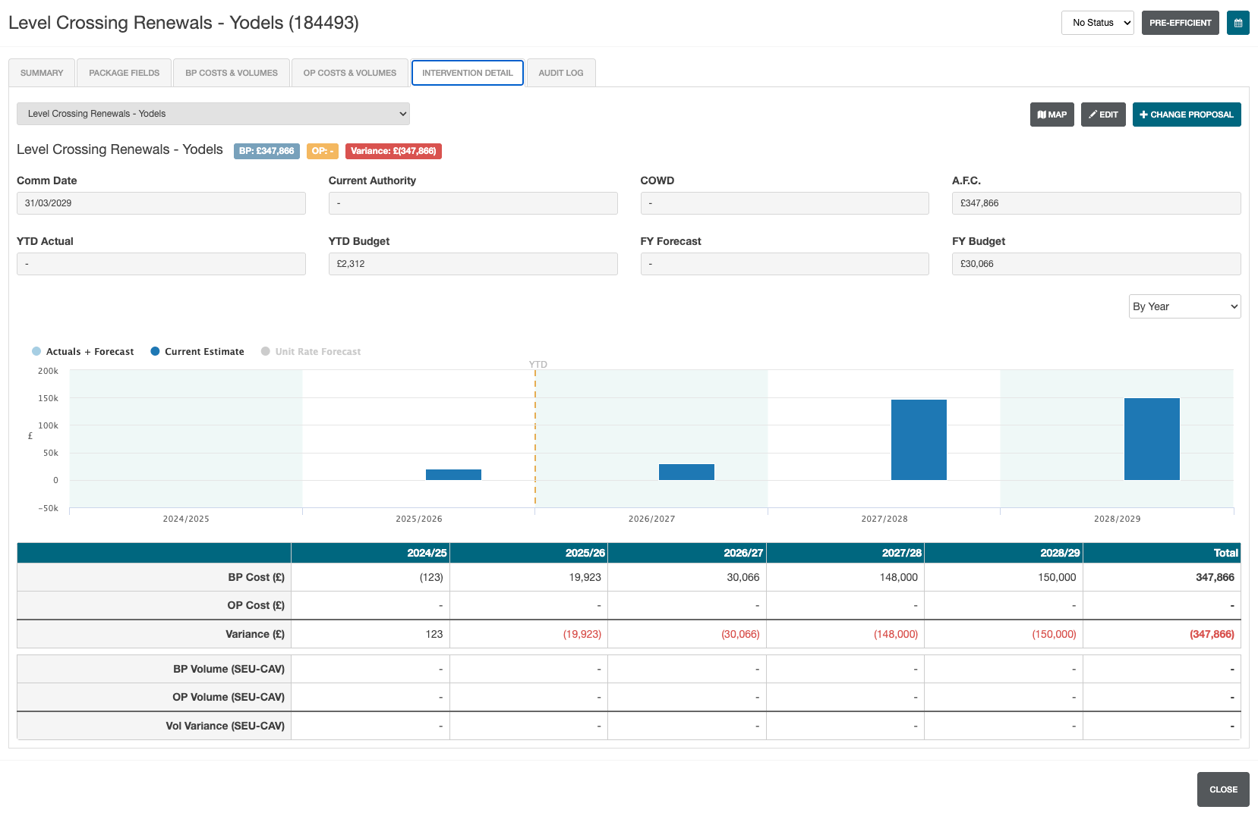Click the Pre-Efficient button
Screen dimensions: 1258x816
(1180, 23)
